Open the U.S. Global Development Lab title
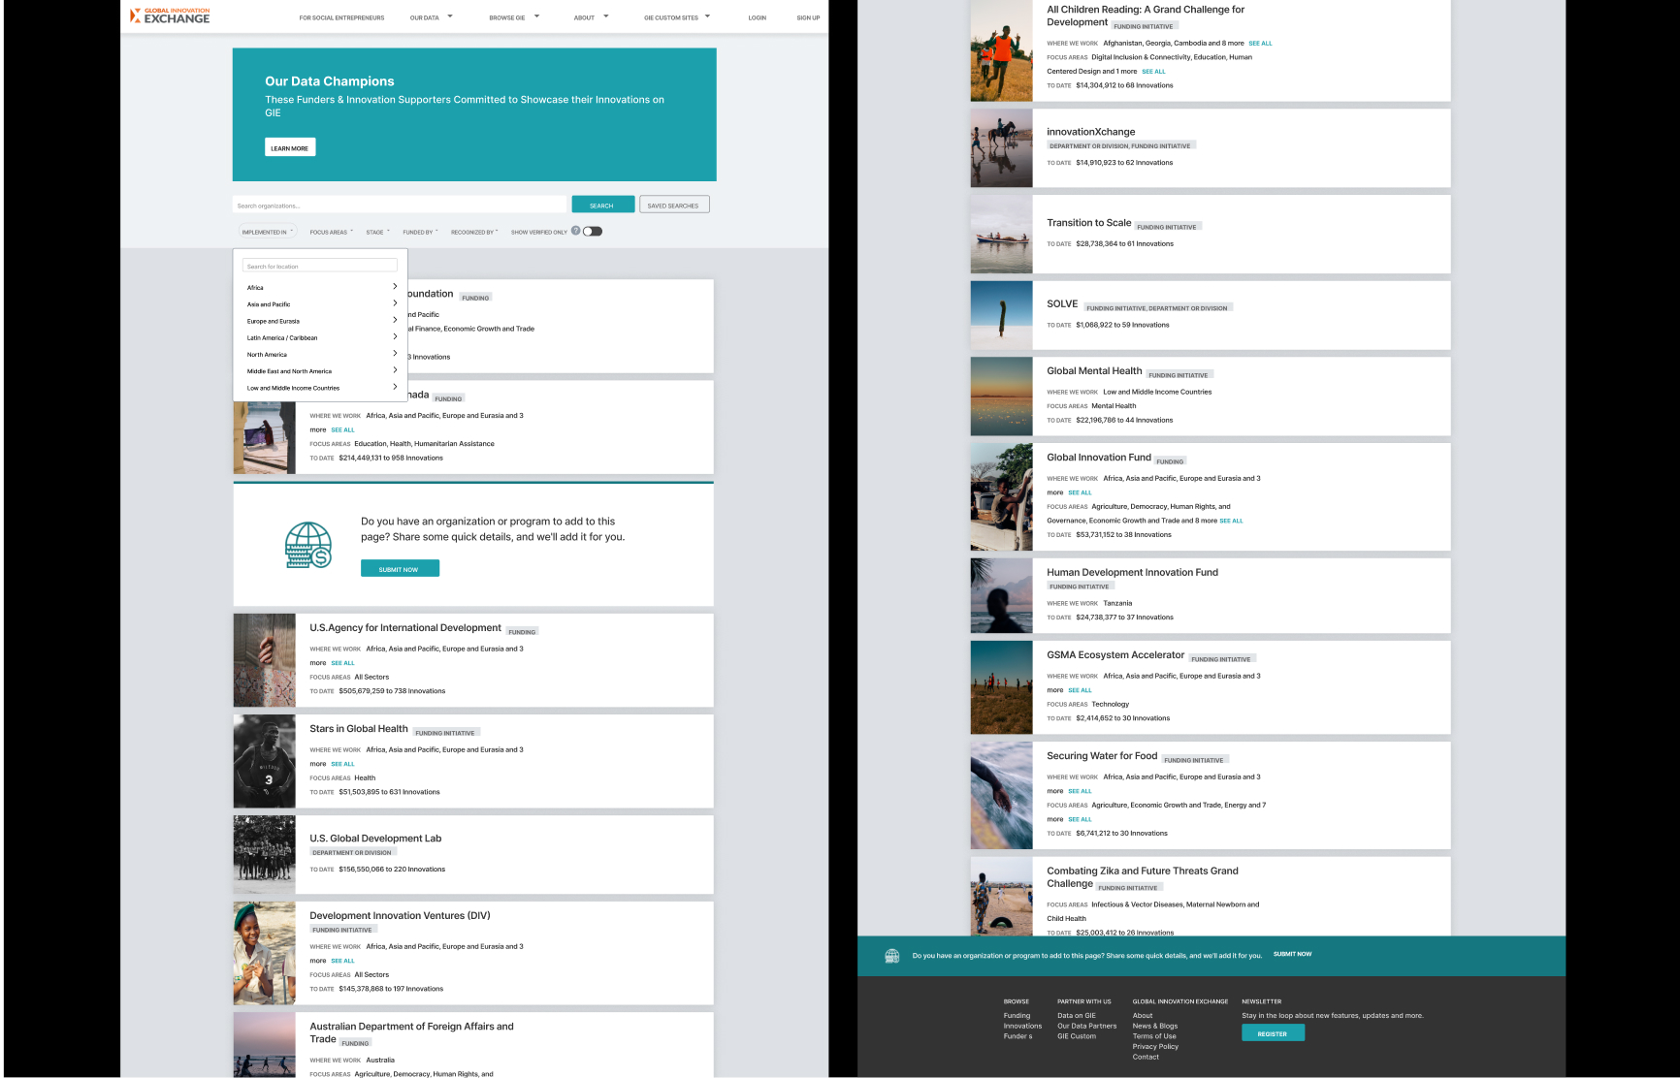The image size is (1680, 1078). [375, 839]
